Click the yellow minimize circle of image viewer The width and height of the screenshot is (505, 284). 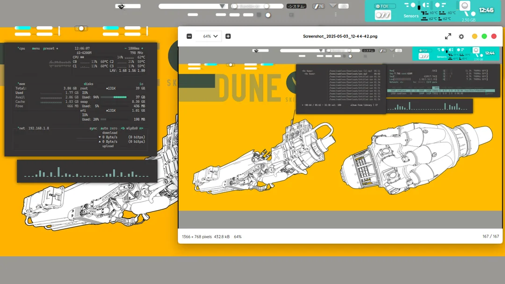coord(475,36)
